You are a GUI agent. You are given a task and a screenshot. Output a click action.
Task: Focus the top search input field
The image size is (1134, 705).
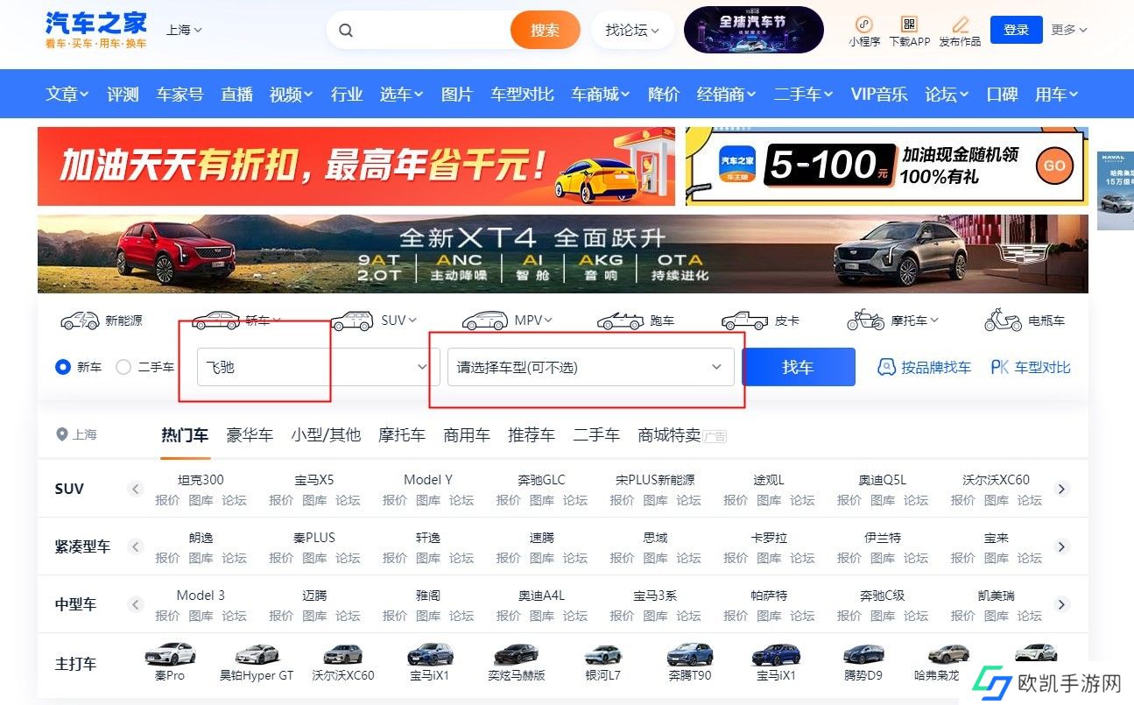tap(429, 30)
